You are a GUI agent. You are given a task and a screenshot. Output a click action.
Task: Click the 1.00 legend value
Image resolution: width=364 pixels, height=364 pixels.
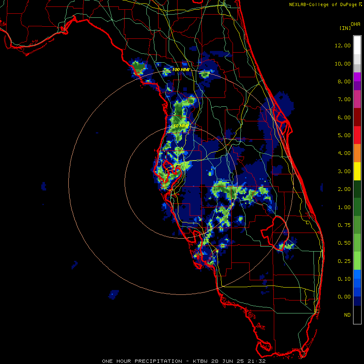344,207
